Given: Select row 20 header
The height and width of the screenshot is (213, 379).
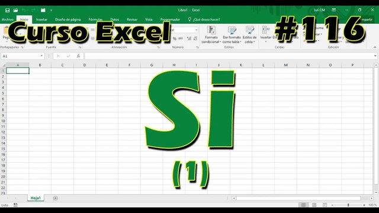Looking at the screenshot, I should (x=3, y=176).
